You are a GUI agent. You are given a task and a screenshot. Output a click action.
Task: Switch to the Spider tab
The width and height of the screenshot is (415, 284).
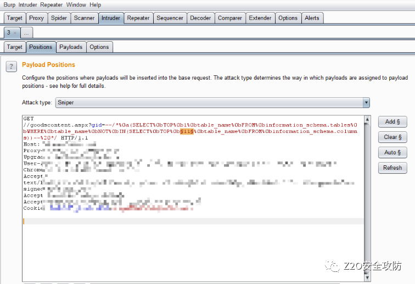[59, 18]
